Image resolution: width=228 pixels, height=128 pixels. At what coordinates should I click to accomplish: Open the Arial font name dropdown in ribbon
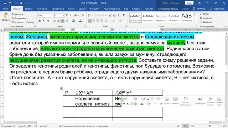[53, 15]
